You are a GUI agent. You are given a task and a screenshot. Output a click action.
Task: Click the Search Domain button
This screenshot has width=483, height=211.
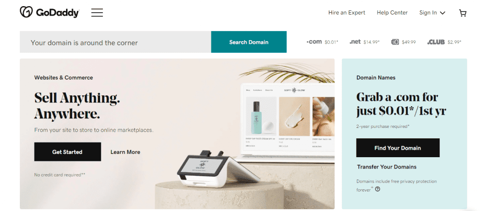pyautogui.click(x=249, y=42)
